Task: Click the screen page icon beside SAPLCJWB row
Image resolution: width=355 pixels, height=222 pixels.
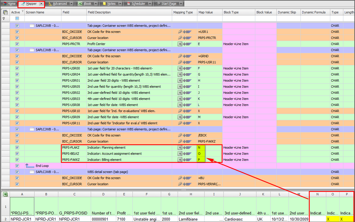Action: coord(32,25)
